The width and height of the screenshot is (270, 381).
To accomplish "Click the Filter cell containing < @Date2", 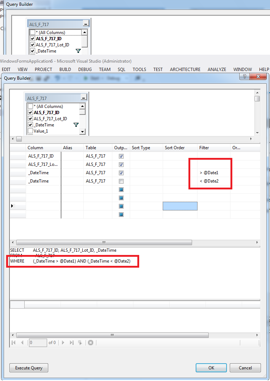I will click(x=213, y=181).
